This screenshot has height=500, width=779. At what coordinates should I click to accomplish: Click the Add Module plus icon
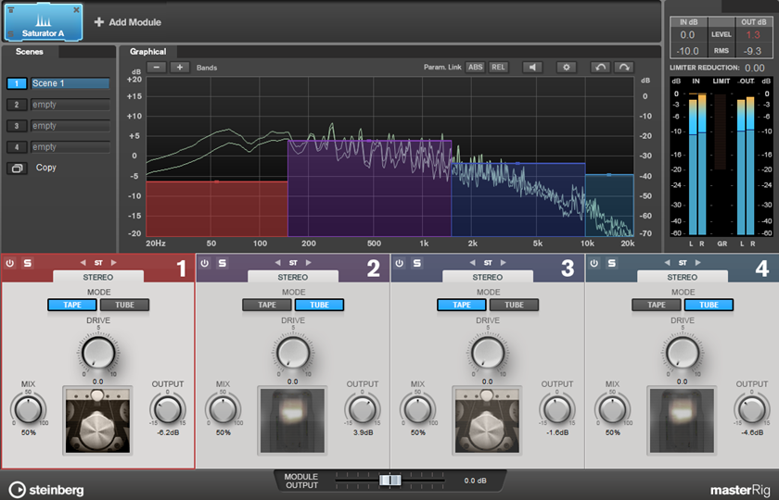[99, 22]
